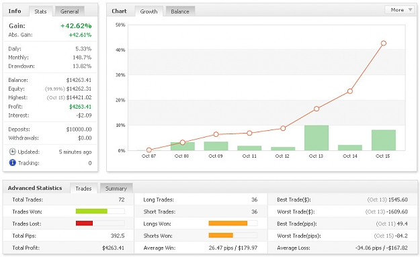The image size is (420, 257).
Task: Click the Average Win value 26.47 pips
Action: (x=221, y=248)
